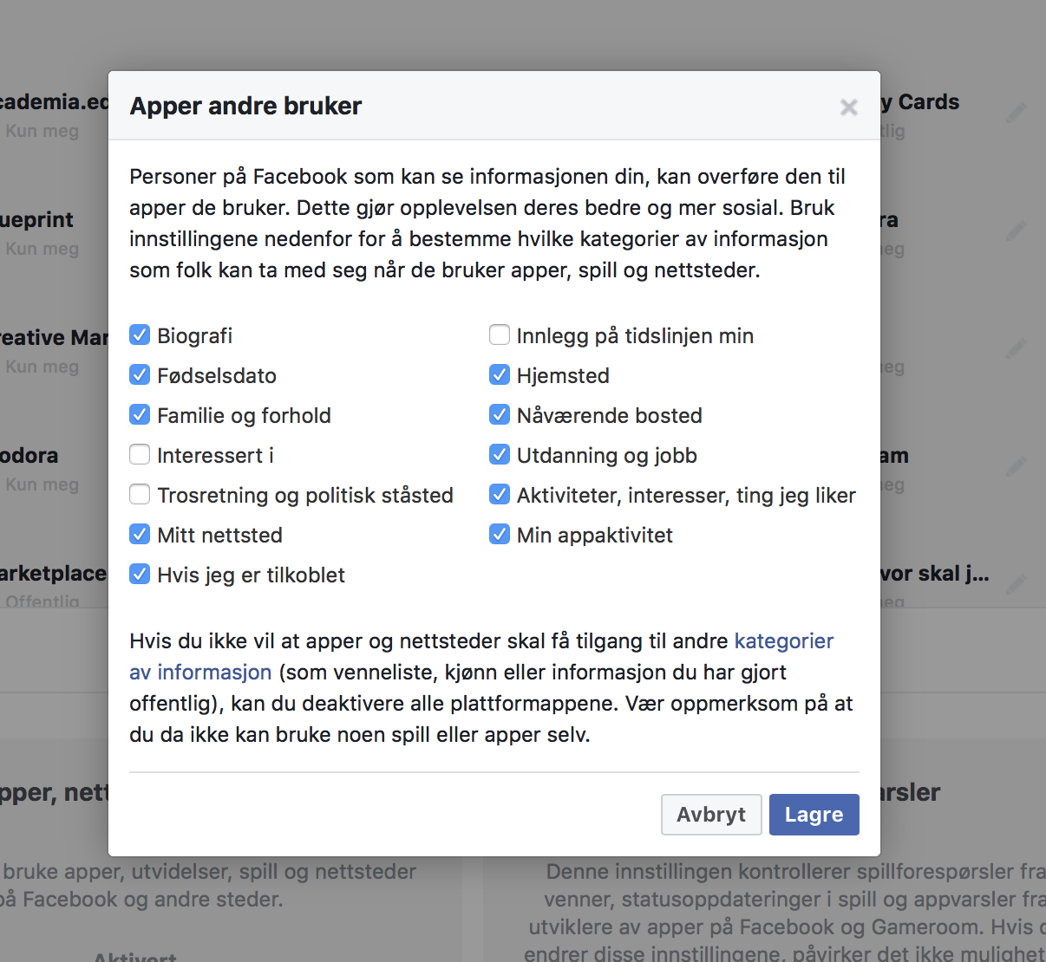Disable Aktiviteter, interesser, ting jeg liker

(500, 494)
